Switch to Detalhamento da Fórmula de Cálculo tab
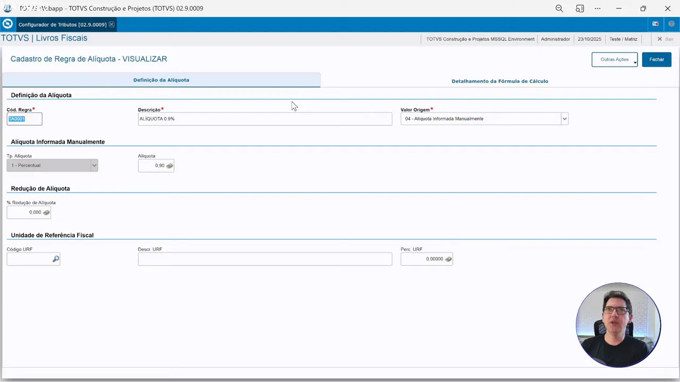Screen dimensions: 680x382 coord(499,81)
